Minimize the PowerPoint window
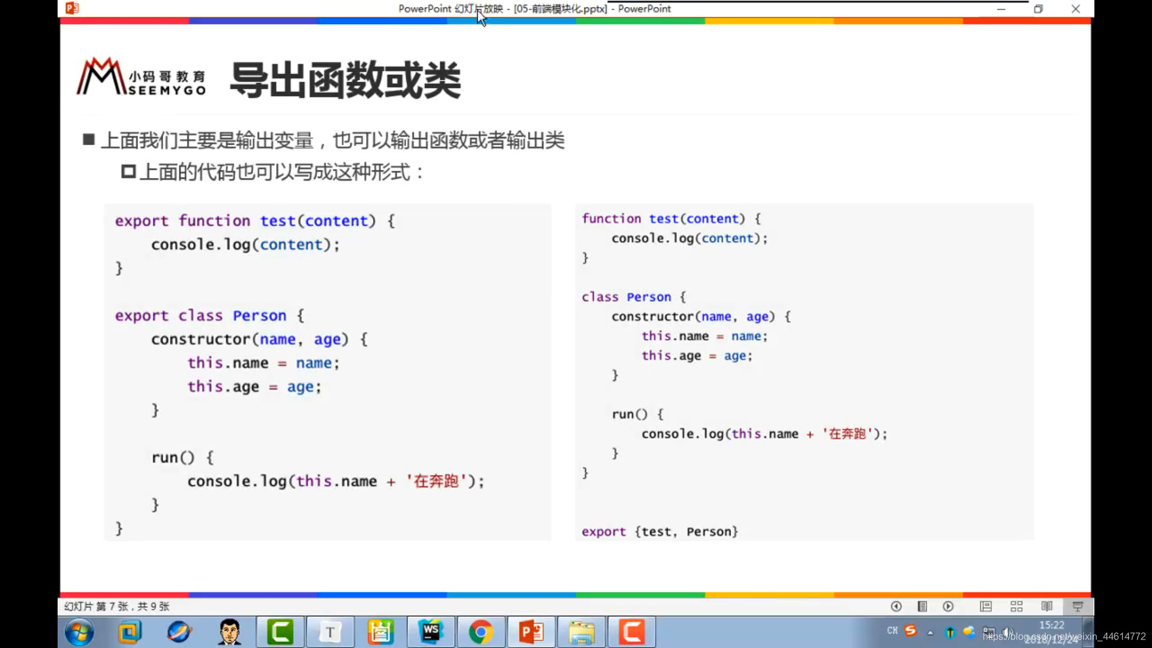The height and width of the screenshot is (648, 1152). click(1001, 9)
